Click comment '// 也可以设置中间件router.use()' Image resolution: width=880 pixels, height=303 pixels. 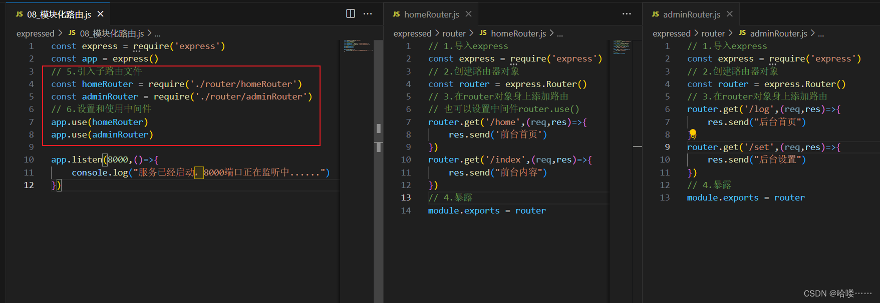point(504,109)
